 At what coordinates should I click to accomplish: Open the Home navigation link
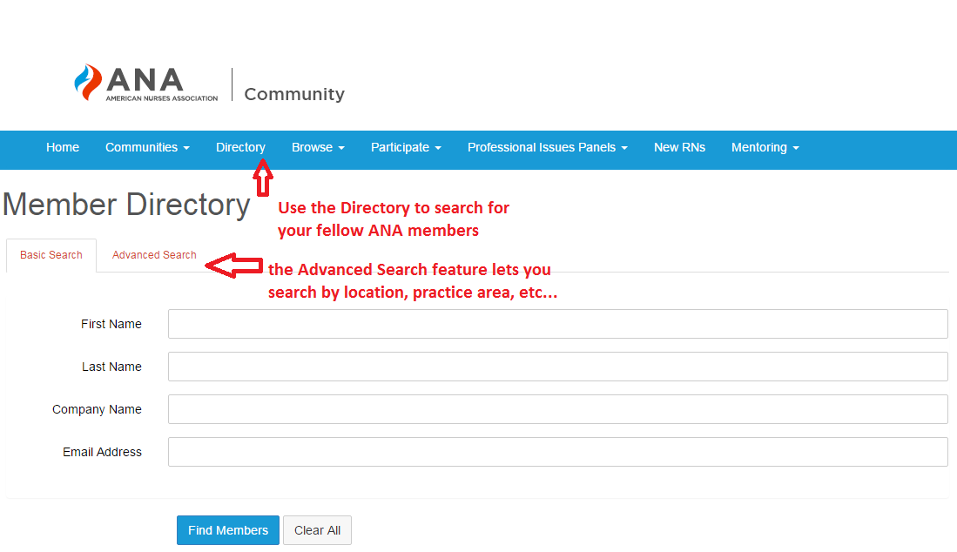click(x=62, y=148)
